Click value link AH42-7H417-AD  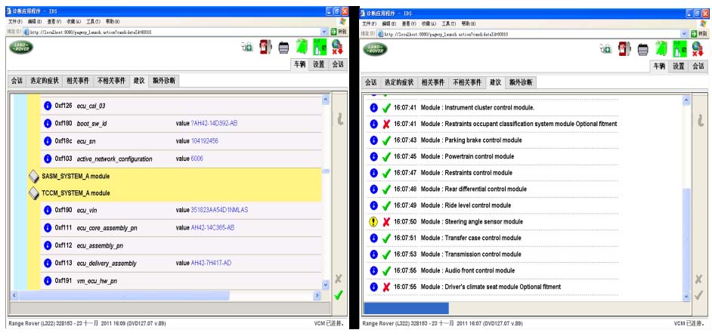click(211, 263)
